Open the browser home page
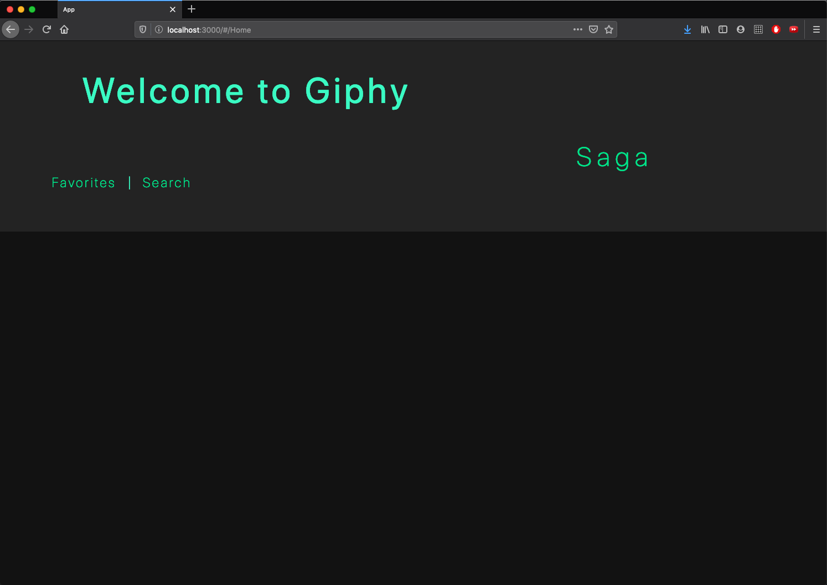Image resolution: width=827 pixels, height=585 pixels. 64,29
